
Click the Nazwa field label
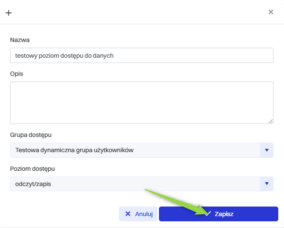[20, 40]
